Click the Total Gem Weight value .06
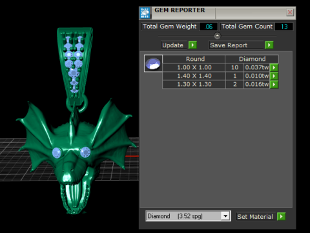Viewport: 310px width, 233px height. 209,27
